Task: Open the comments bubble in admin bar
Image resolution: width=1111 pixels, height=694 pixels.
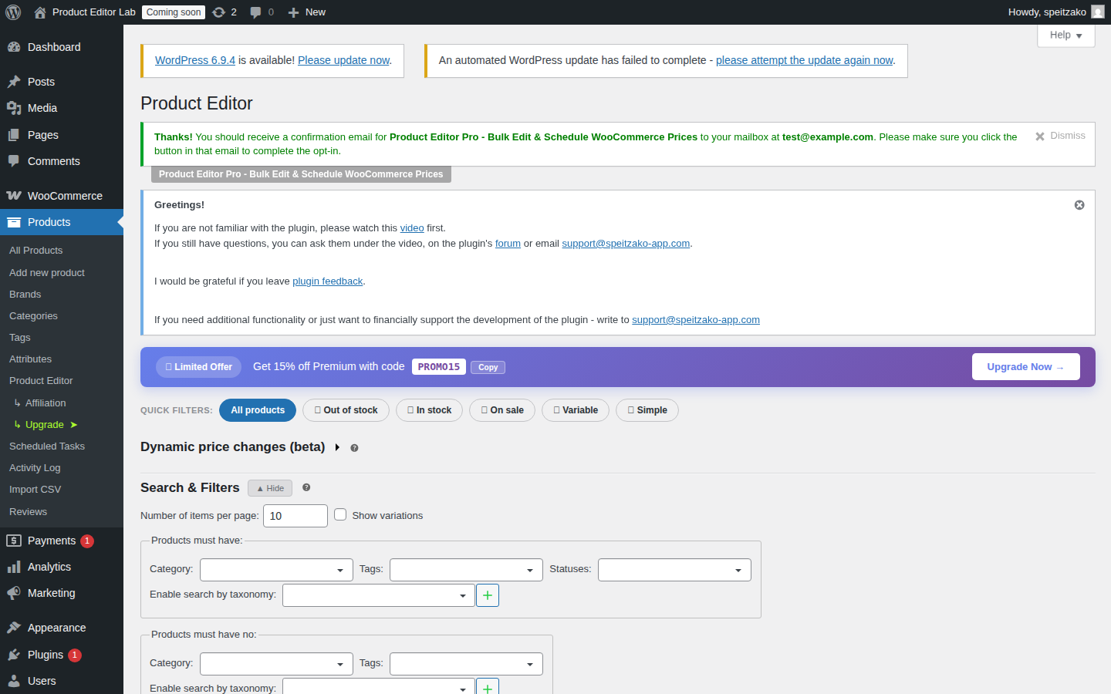Action: 255,12
